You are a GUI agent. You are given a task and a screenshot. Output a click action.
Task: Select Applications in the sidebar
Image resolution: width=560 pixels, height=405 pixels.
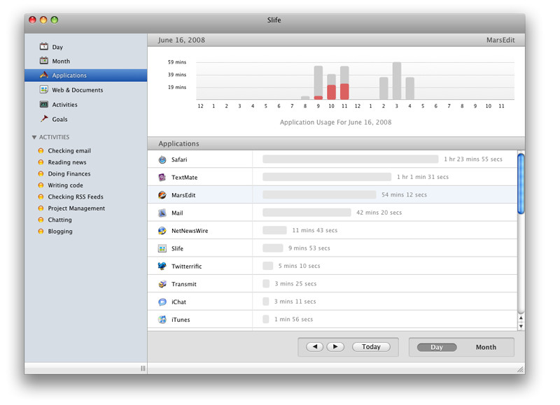(x=85, y=76)
